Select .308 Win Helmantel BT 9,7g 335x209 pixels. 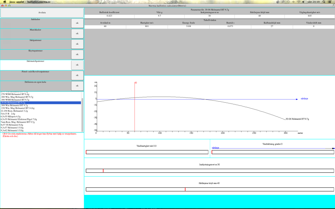[x=15, y=105]
